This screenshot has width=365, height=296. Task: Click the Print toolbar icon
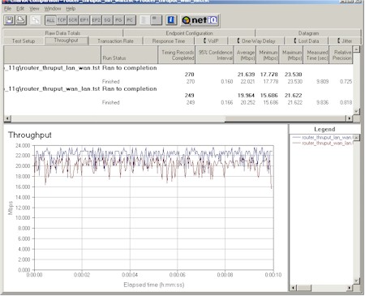(x=21, y=20)
